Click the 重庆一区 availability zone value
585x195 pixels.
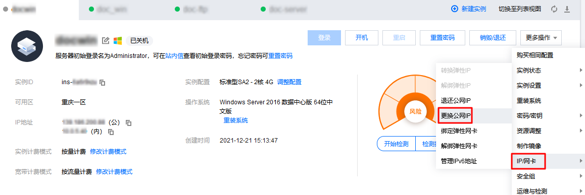pyautogui.click(x=74, y=102)
